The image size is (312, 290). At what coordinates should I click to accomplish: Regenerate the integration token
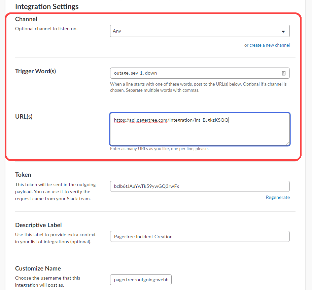click(x=278, y=197)
